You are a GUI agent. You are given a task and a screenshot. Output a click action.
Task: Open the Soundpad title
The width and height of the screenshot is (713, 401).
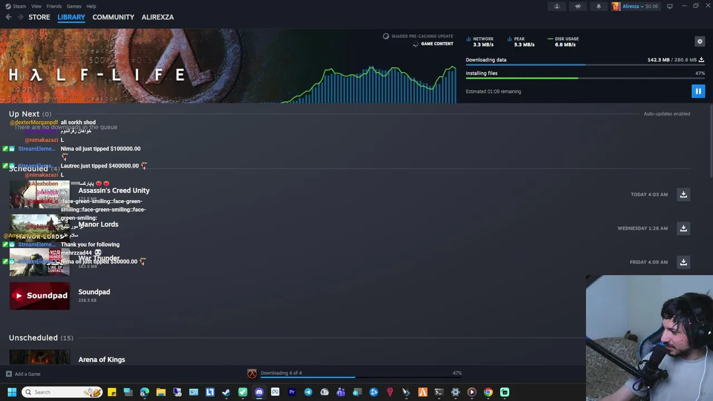(94, 292)
